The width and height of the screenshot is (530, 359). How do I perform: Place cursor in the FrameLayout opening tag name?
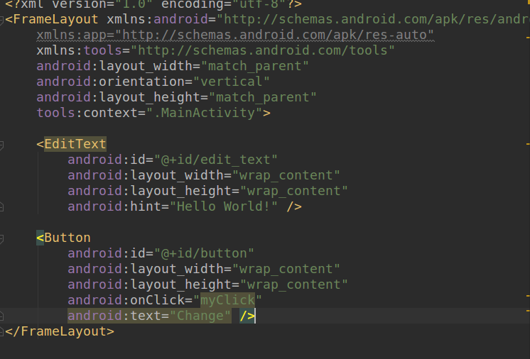56,19
